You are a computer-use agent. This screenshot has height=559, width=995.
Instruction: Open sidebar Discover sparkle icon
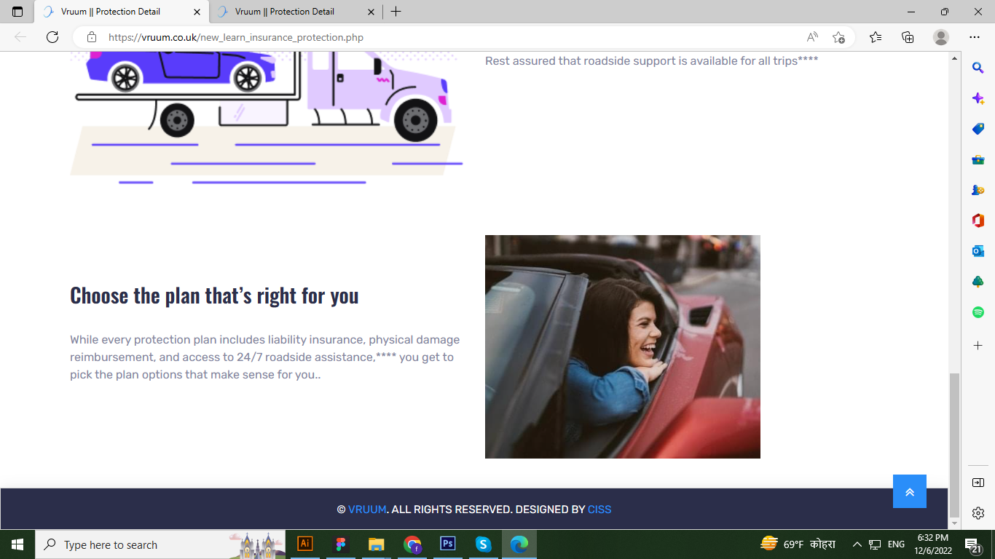978,98
